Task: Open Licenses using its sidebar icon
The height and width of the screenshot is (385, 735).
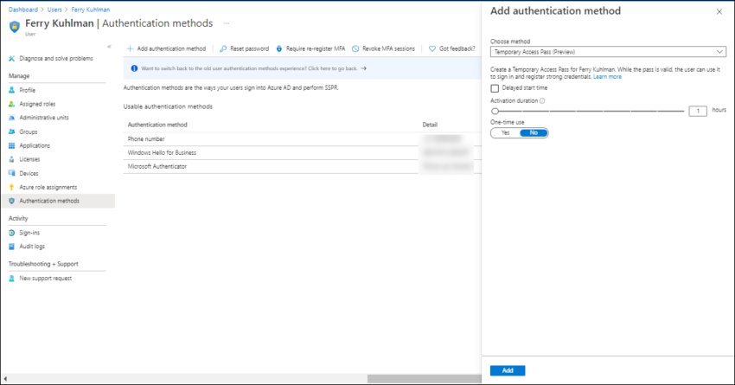Action: (x=11, y=159)
